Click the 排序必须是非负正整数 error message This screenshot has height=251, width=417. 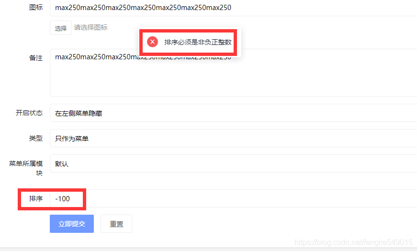pos(198,42)
